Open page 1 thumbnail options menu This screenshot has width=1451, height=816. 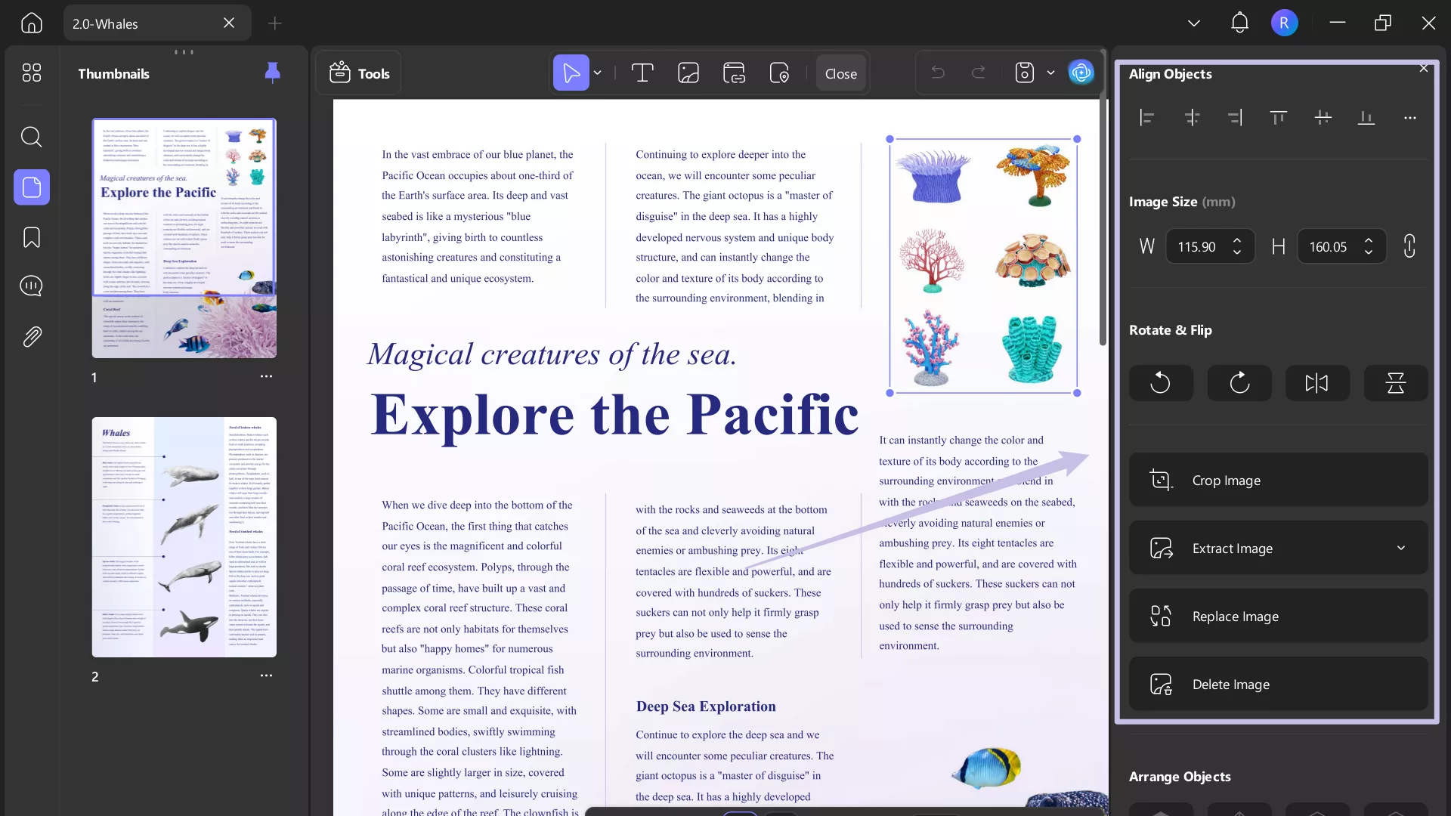point(266,376)
